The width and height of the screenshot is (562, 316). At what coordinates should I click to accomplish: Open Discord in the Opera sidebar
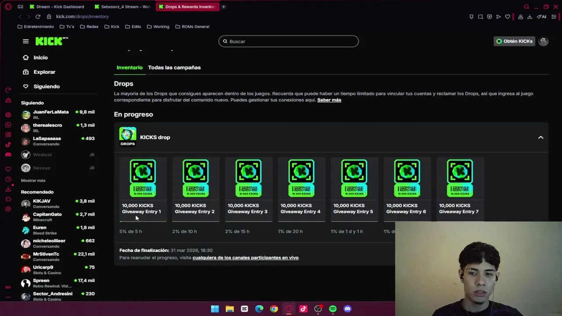8,154
